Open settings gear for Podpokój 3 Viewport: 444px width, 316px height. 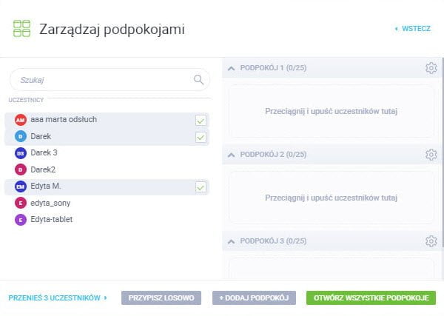click(x=431, y=241)
